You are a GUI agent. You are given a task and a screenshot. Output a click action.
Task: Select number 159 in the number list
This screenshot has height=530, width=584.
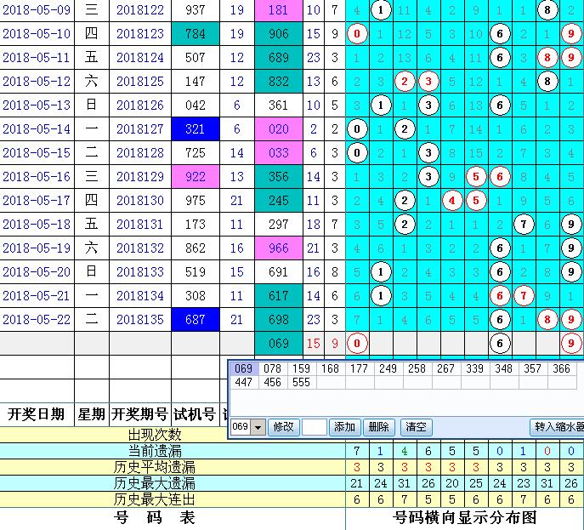301,368
